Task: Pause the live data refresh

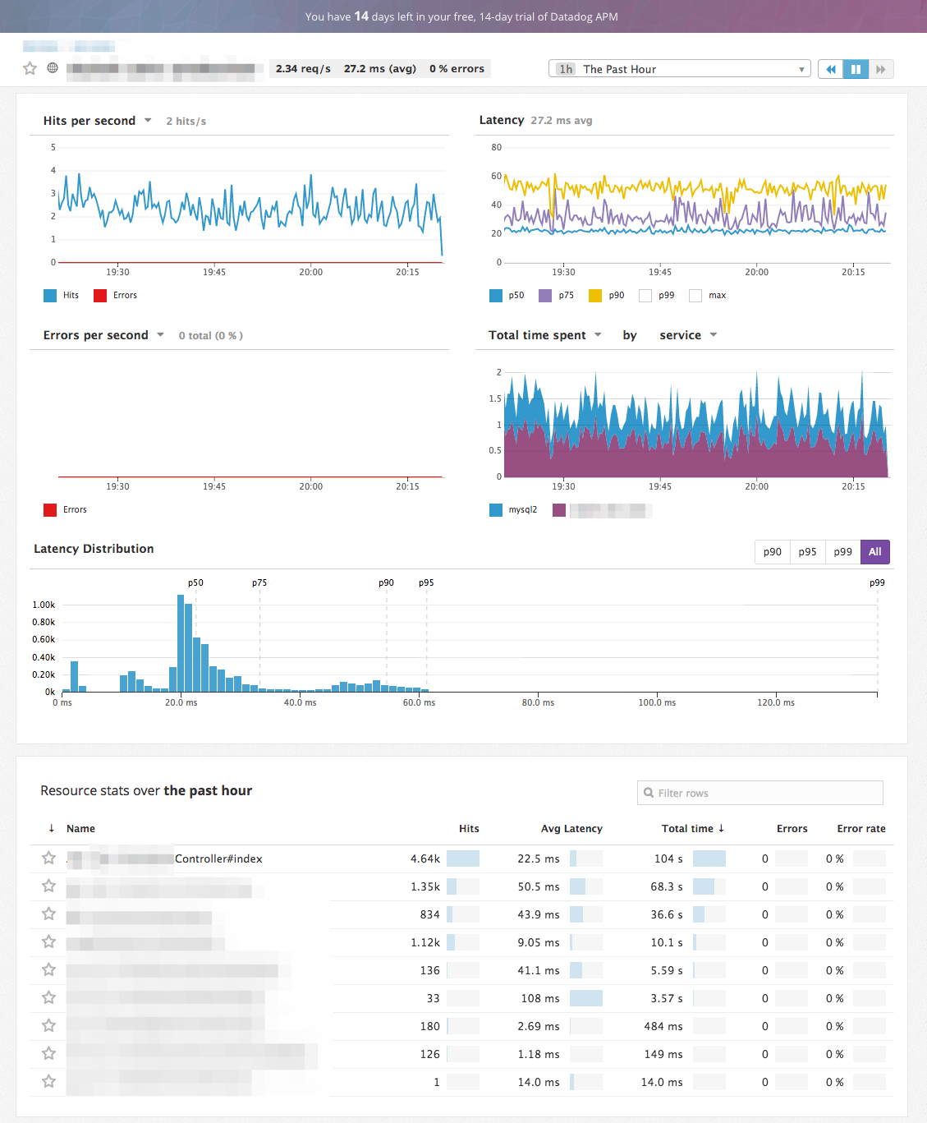Action: pyautogui.click(x=856, y=68)
